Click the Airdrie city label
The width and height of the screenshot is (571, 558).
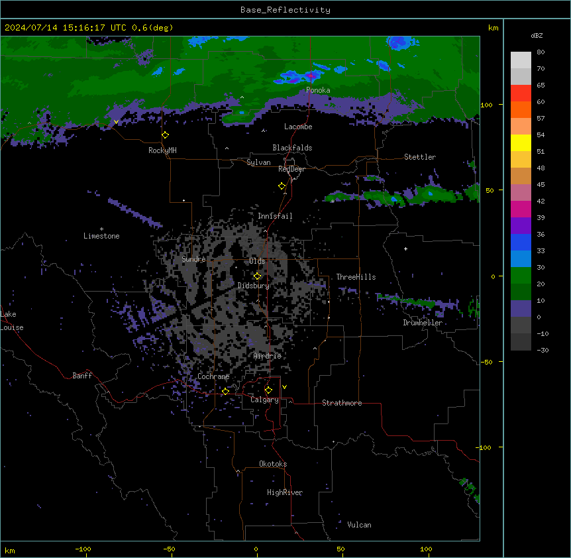(268, 356)
